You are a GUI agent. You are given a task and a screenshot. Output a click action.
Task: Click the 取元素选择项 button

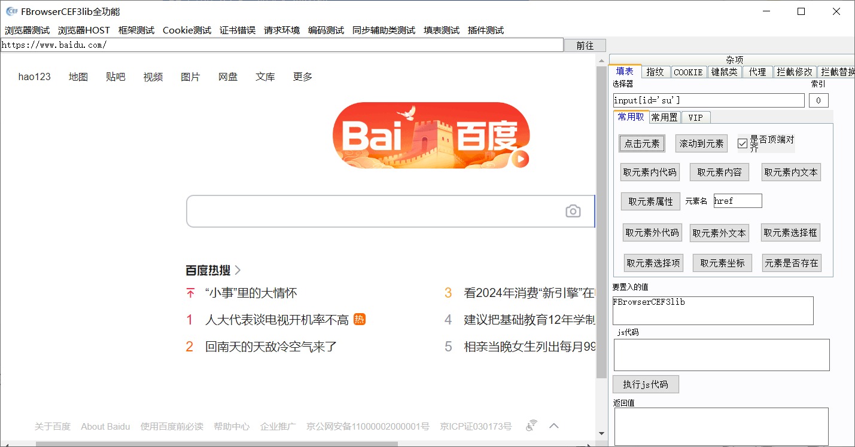point(653,263)
